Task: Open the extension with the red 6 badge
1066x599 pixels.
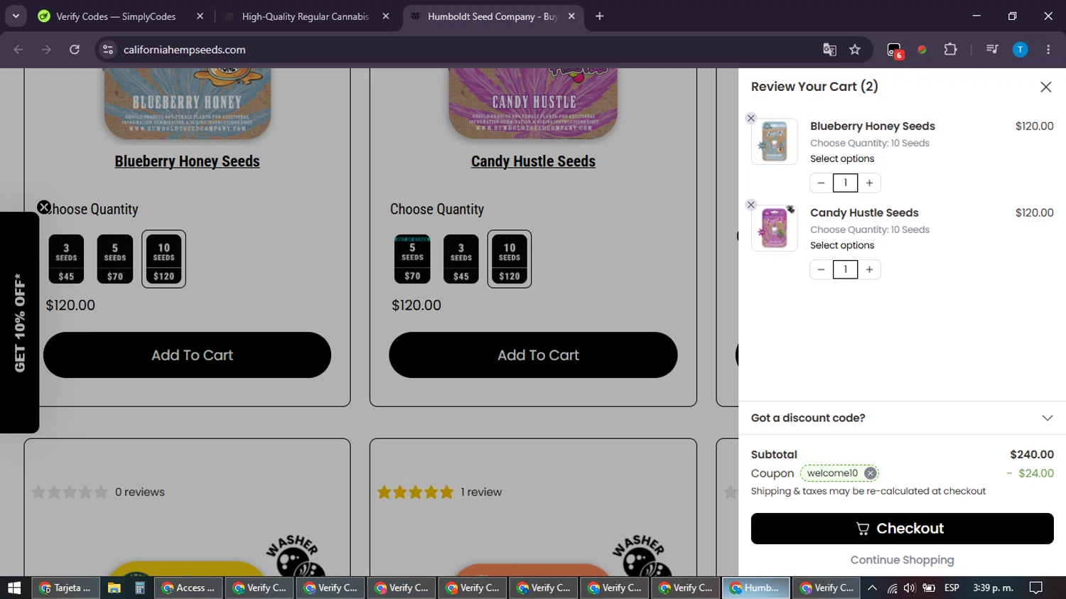Action: tap(895, 50)
